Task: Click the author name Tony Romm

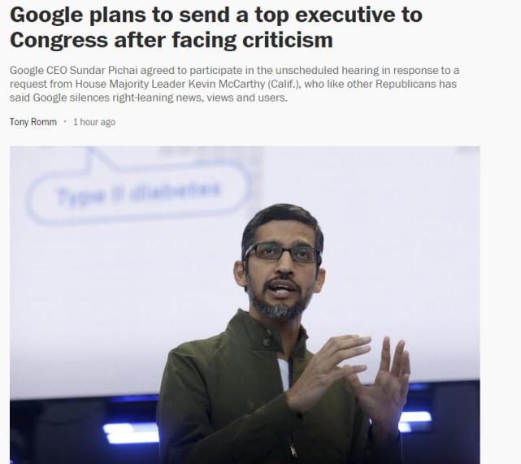Action: pyautogui.click(x=33, y=122)
